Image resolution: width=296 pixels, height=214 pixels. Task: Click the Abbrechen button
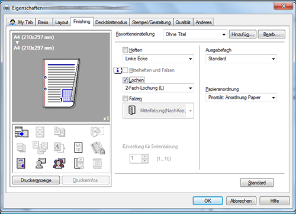tap(241, 201)
